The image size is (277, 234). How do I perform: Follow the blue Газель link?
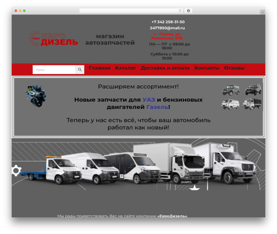(157, 107)
